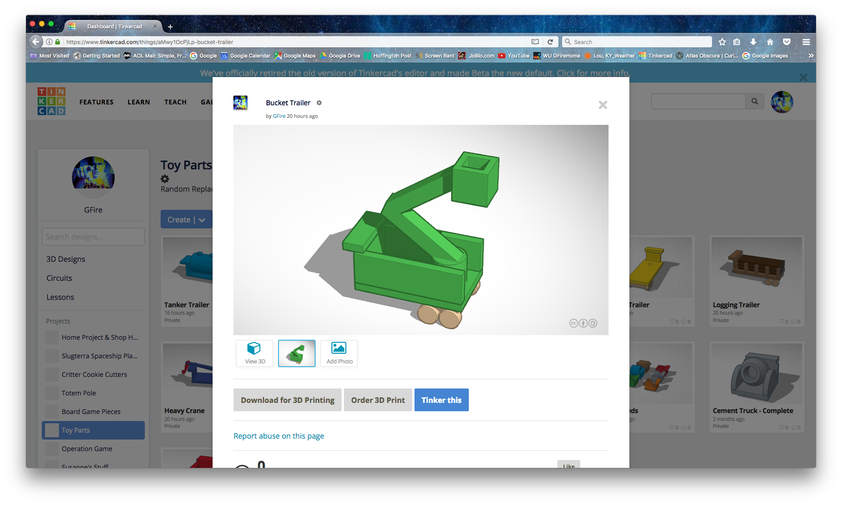Select the green Bucket Trailer thumbnail
This screenshot has height=505, width=842.
point(297,353)
